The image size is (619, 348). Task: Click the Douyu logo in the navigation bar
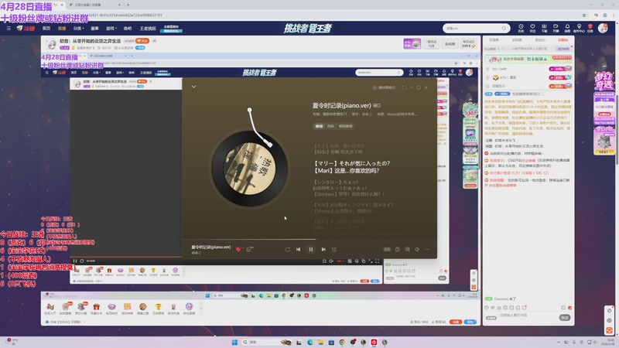[x=26, y=29]
